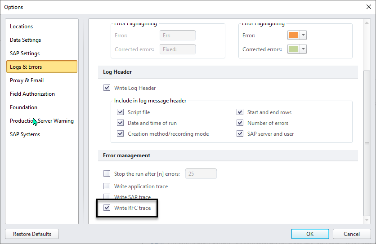The image size is (376, 244).
Task: Confirm settings with OK button
Action: pyautogui.click(x=310, y=234)
